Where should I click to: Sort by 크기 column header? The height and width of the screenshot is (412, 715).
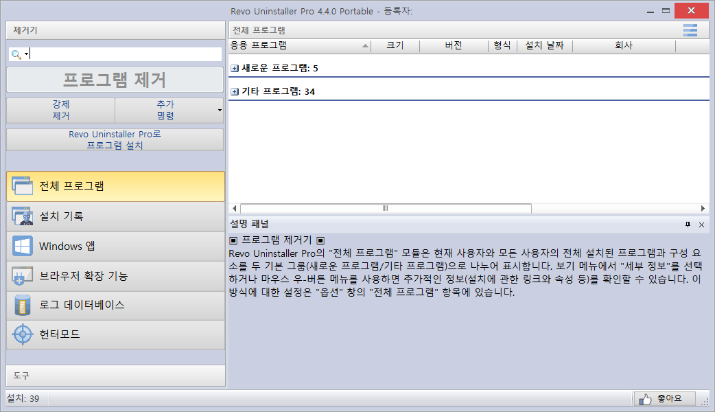click(395, 45)
